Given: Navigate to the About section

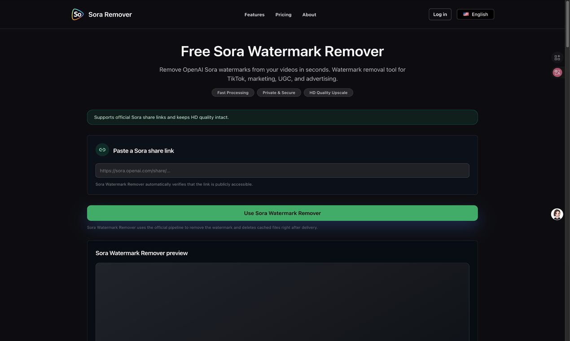Looking at the screenshot, I should [309, 15].
